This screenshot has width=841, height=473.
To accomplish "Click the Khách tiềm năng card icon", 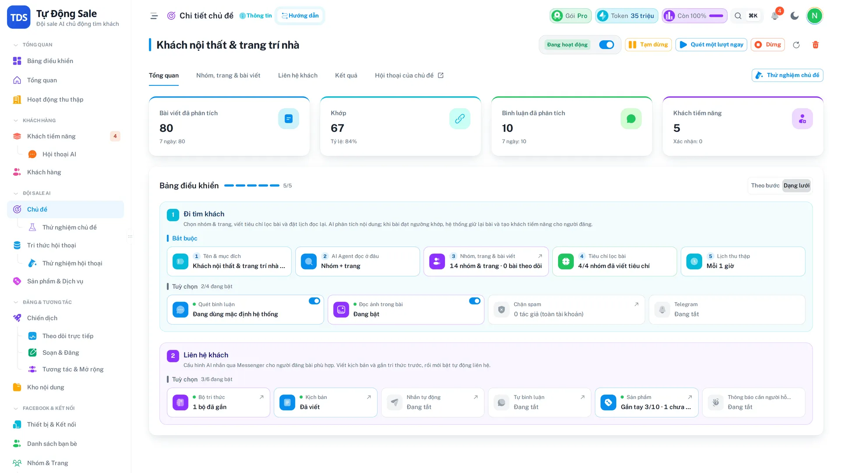I will 802,119.
